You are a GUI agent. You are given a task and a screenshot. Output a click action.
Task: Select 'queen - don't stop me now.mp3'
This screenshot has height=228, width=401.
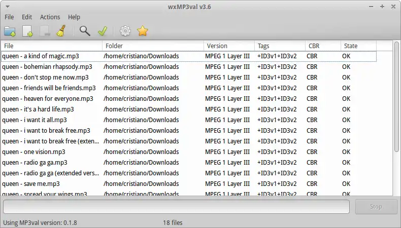tap(45, 78)
